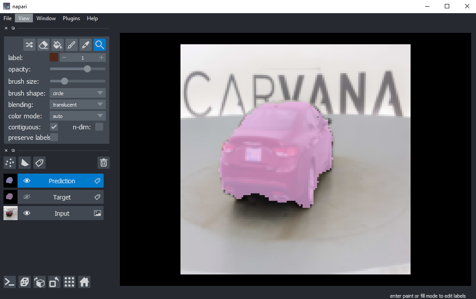Activate the pan/zoom magnifier tool
Viewport: 476px width, 299px height.
point(100,45)
